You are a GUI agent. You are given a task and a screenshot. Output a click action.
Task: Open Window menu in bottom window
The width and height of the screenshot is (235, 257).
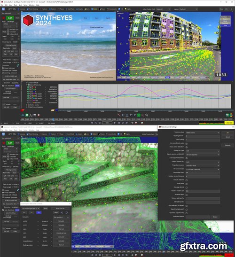pos(31,130)
